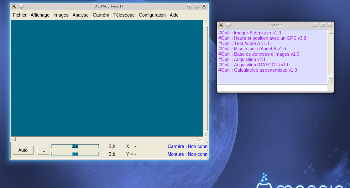Screen dimensions: 350x188
Task: Minimize the Aud'ACE window
Action: click(190, 6)
